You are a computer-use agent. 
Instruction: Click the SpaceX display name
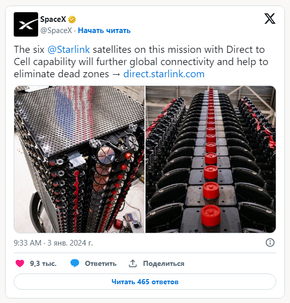(53, 19)
